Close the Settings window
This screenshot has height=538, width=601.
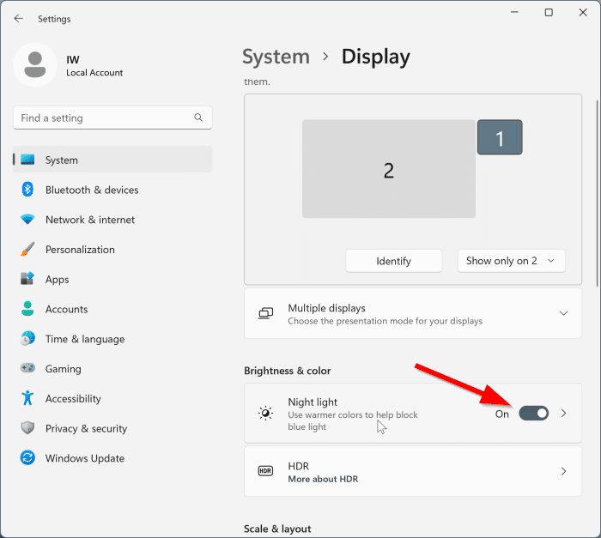(583, 12)
